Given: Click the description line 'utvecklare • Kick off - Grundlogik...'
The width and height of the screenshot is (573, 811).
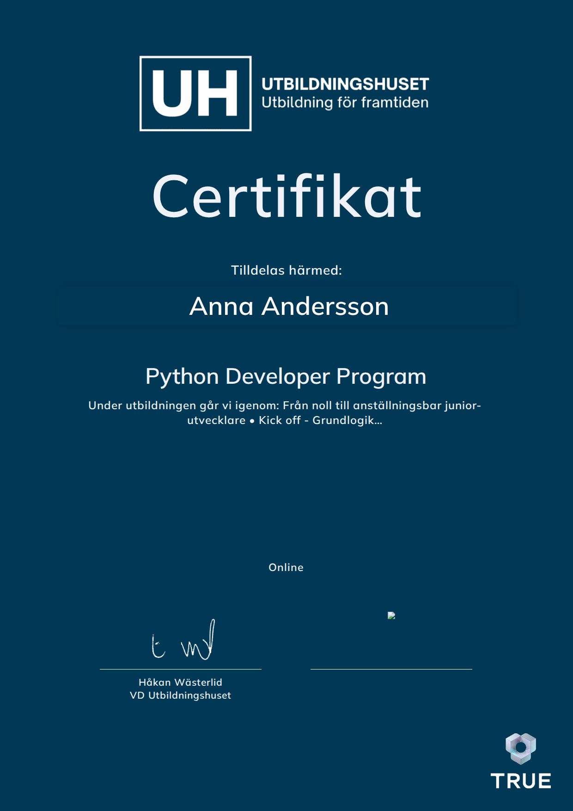Looking at the screenshot, I should (x=285, y=420).
